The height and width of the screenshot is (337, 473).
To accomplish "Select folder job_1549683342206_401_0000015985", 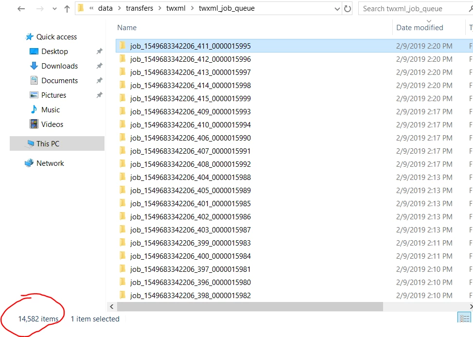I will click(x=191, y=204).
